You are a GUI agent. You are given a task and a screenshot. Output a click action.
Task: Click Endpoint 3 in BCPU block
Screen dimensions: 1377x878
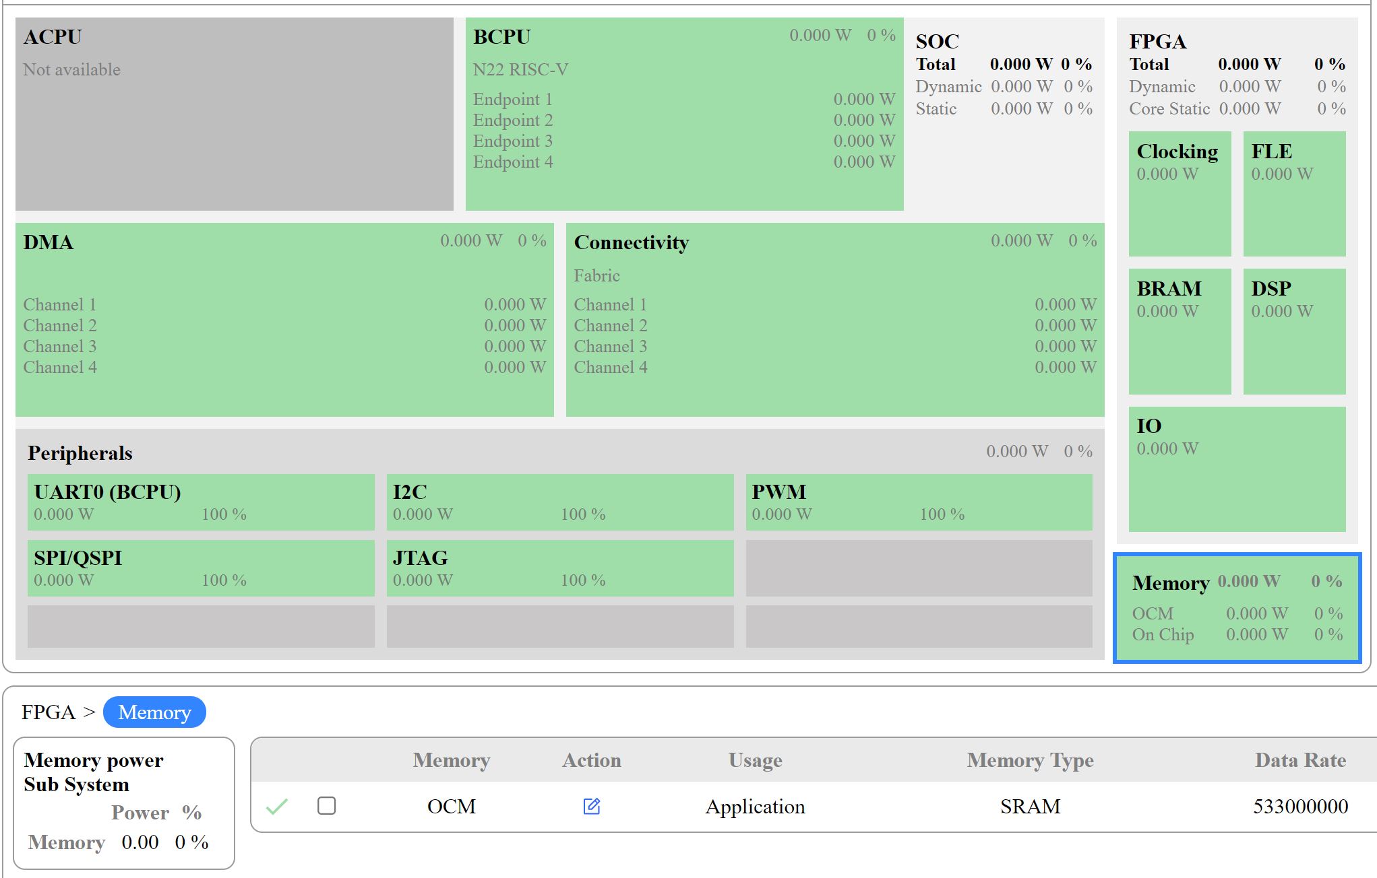pyautogui.click(x=684, y=141)
